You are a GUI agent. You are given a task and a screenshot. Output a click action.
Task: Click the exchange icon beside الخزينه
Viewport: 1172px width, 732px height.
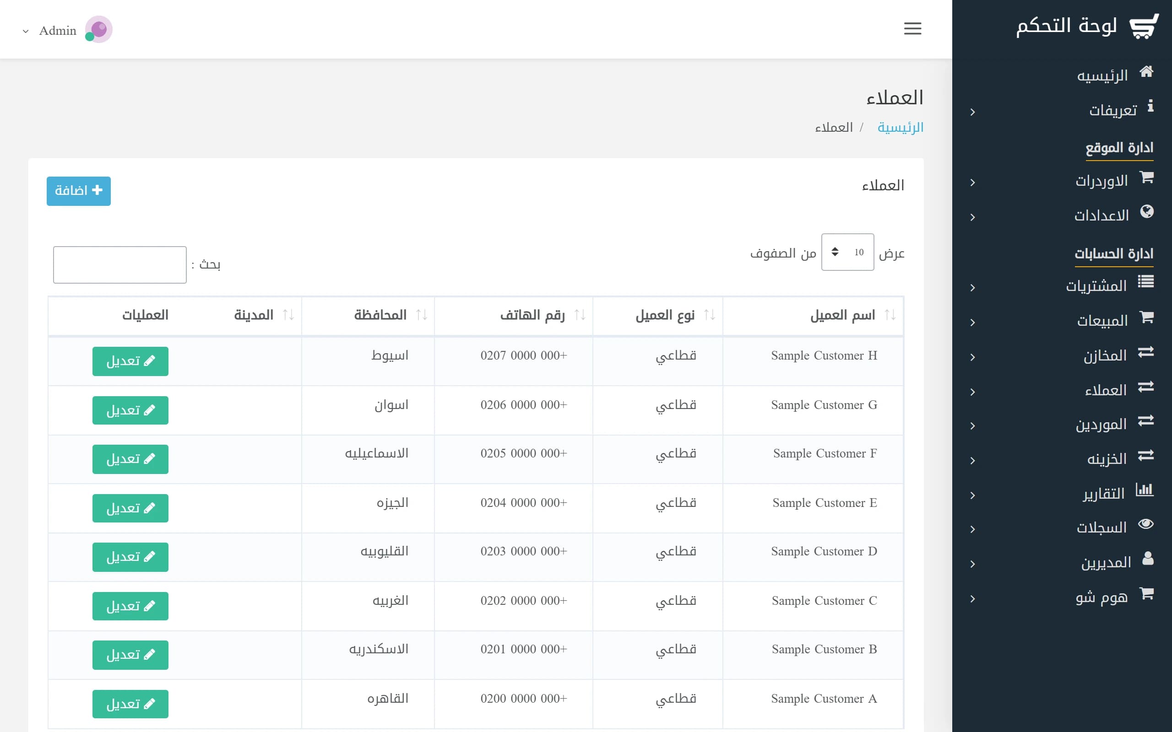pyautogui.click(x=1145, y=456)
